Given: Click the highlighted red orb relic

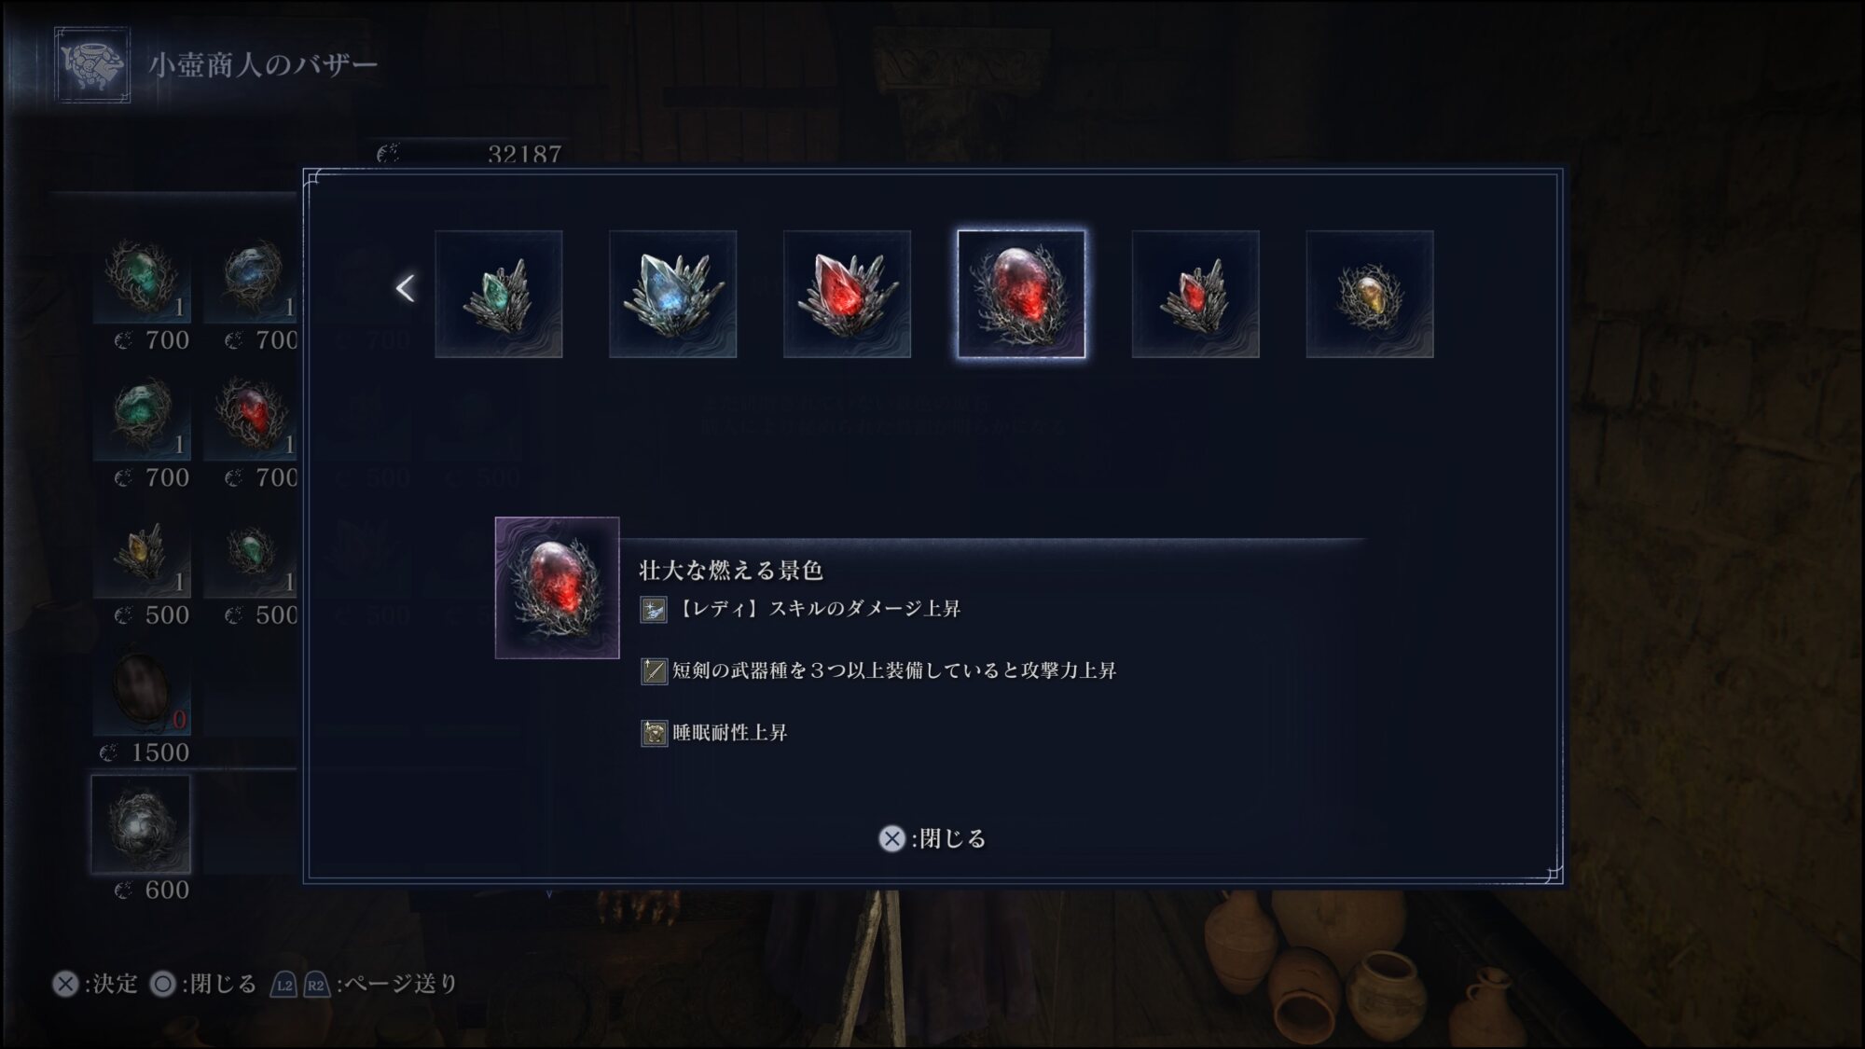Looking at the screenshot, I should click(1021, 294).
